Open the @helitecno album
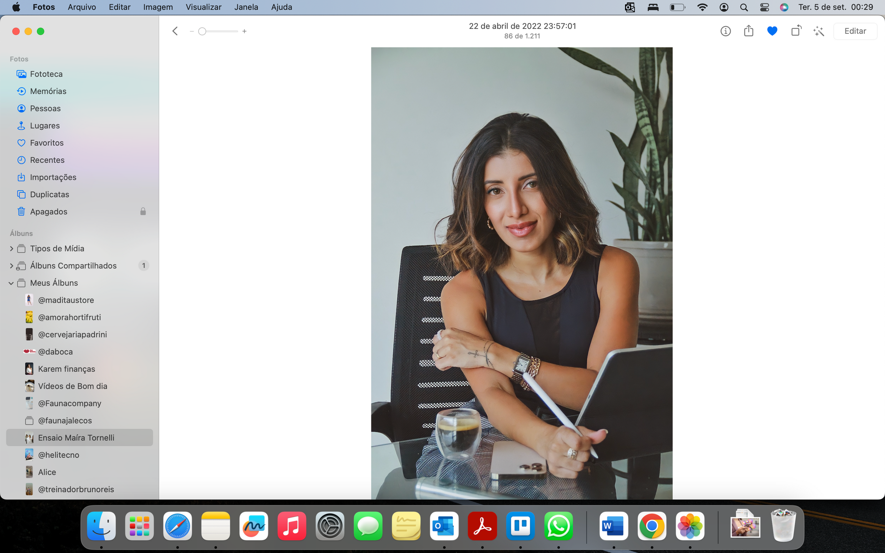Viewport: 885px width, 553px height. [80, 455]
